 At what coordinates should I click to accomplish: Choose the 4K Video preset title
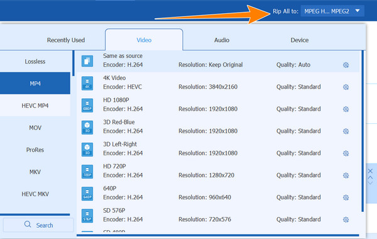pyautogui.click(x=114, y=78)
